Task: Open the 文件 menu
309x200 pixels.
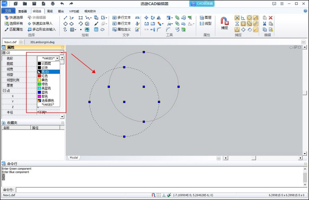Action: click(8, 11)
